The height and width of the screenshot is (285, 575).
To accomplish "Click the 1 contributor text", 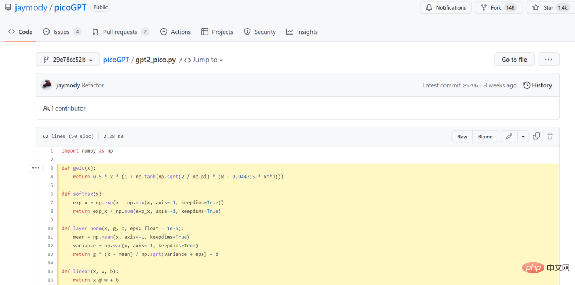I will [x=68, y=108].
